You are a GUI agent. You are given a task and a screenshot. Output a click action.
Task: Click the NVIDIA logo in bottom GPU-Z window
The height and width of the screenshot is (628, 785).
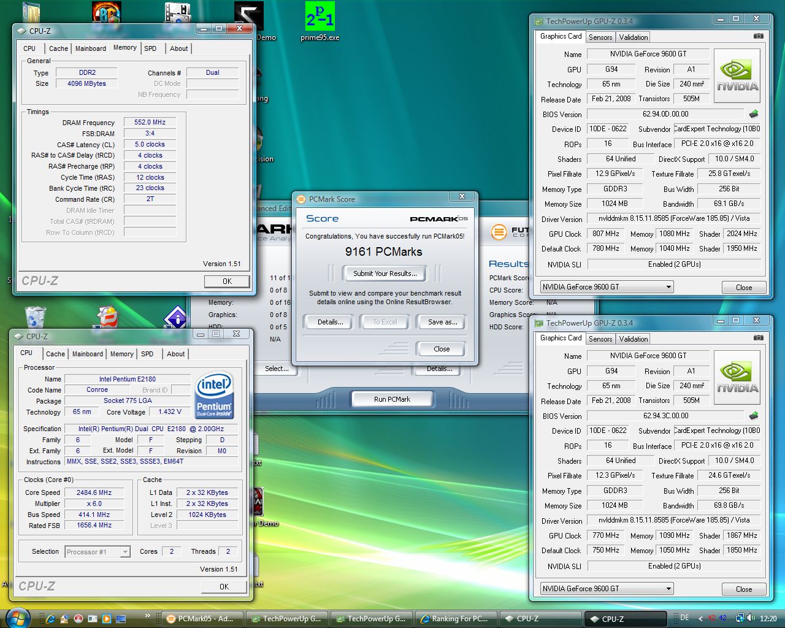click(737, 378)
